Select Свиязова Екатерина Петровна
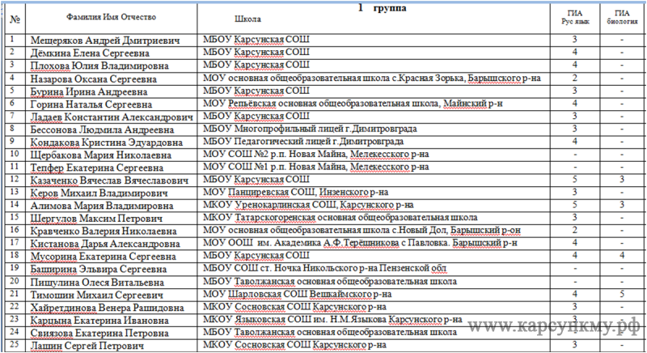This screenshot has height=353, width=647. [x=99, y=334]
